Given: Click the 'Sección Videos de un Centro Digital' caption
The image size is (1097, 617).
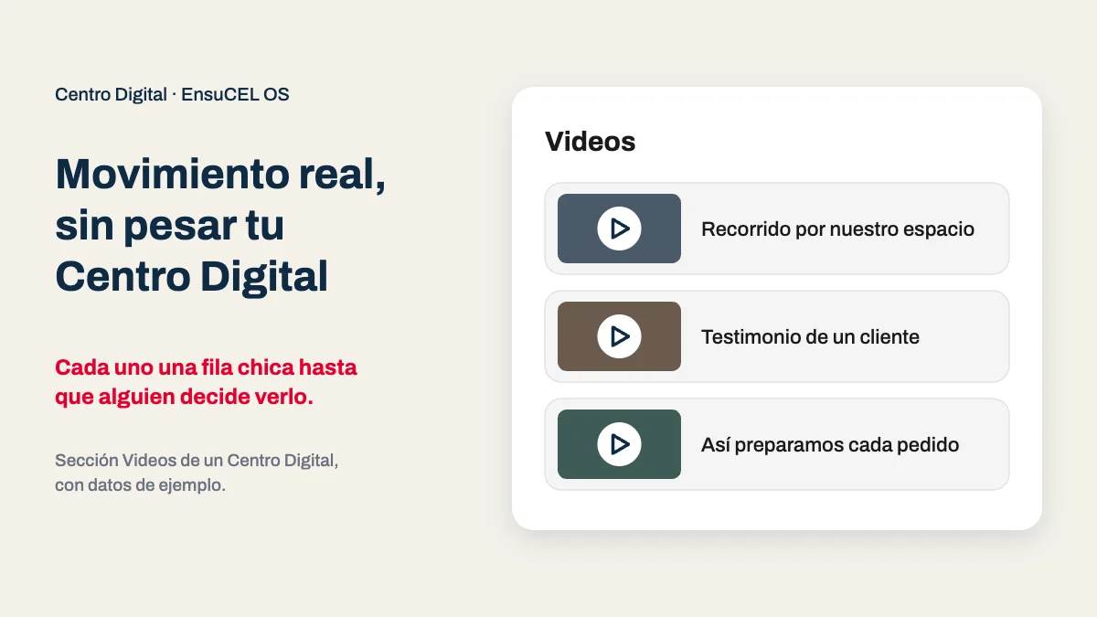Looking at the screenshot, I should (x=197, y=473).
